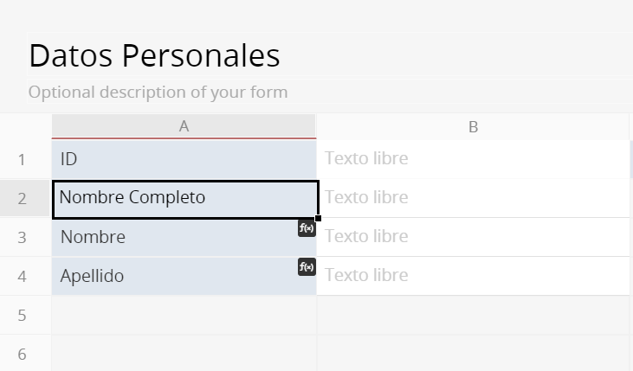Image resolution: width=633 pixels, height=371 pixels.
Task: Select the column B header
Action: click(x=473, y=126)
